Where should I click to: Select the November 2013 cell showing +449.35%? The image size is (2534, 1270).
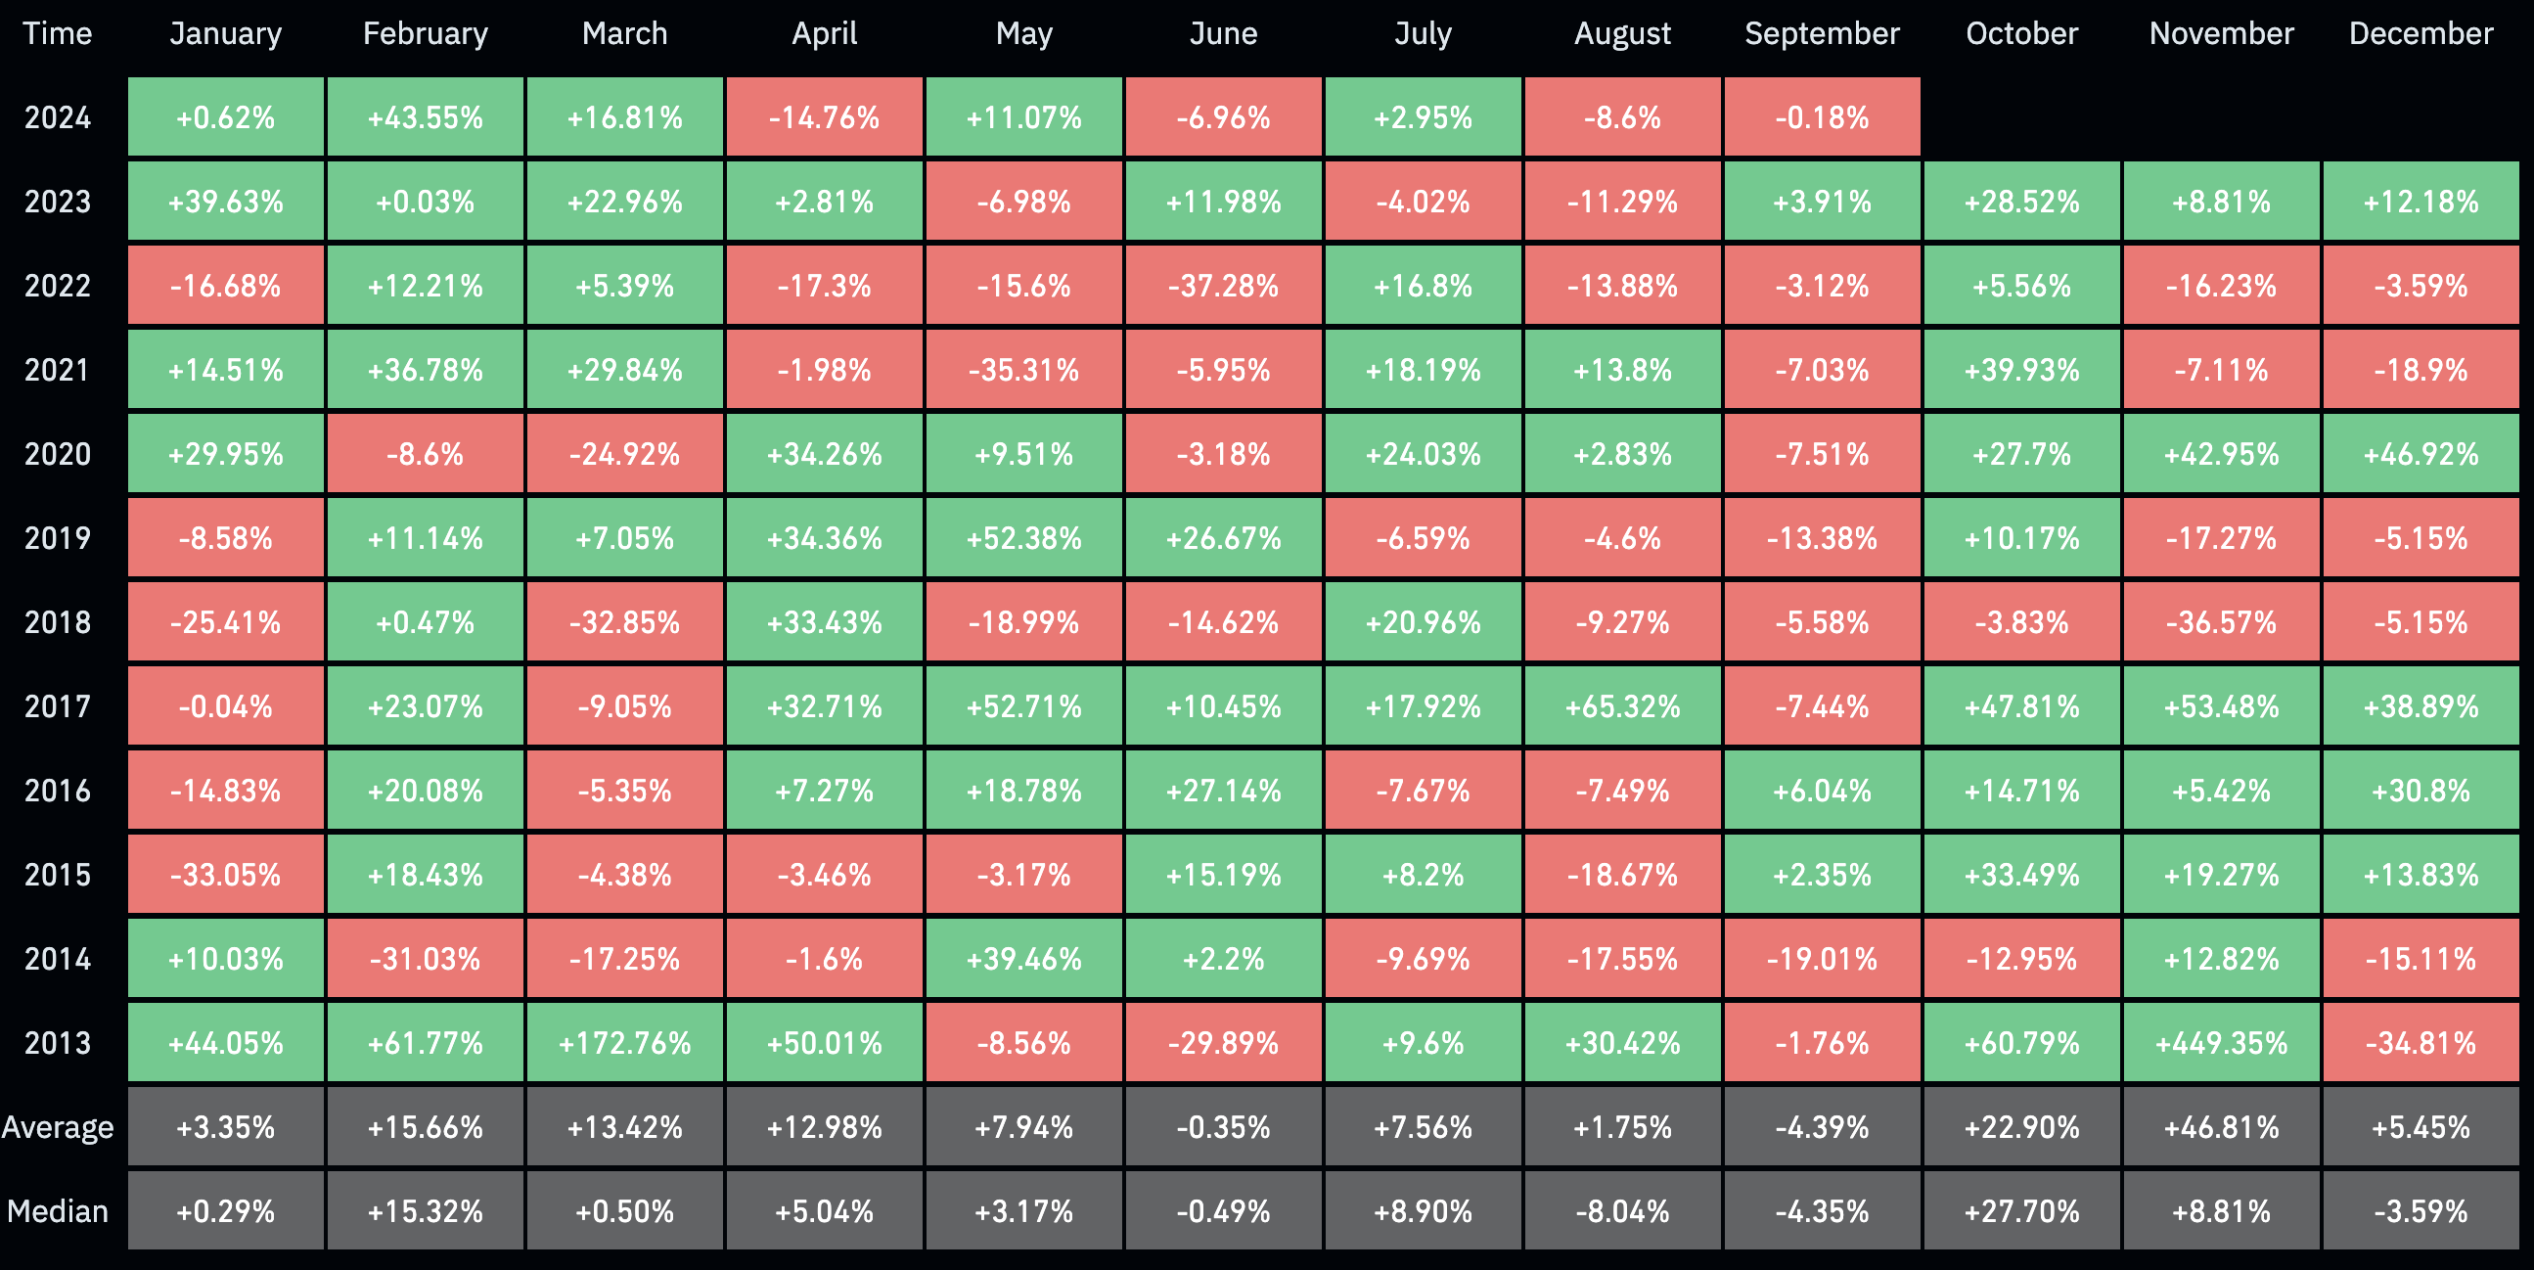pyautogui.click(x=2221, y=1043)
